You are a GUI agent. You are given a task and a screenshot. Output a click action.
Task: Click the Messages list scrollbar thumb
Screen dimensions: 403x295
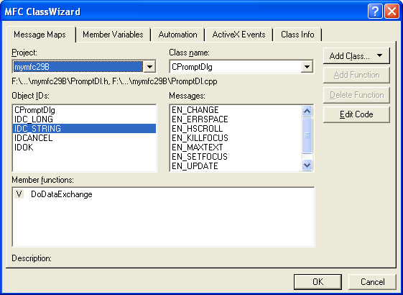tap(307, 135)
